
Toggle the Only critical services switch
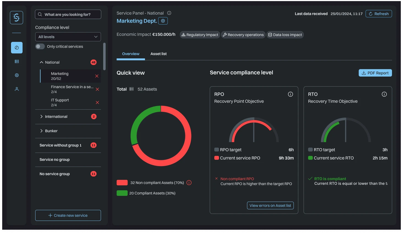pyautogui.click(x=40, y=47)
